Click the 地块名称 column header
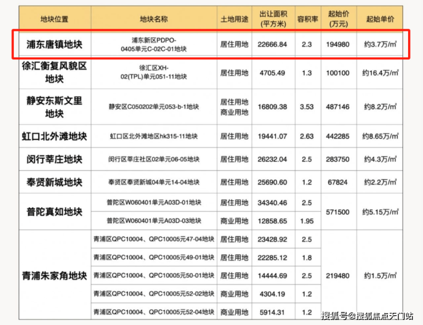Image resolution: width=423 pixels, height=325 pixels. tap(154, 19)
